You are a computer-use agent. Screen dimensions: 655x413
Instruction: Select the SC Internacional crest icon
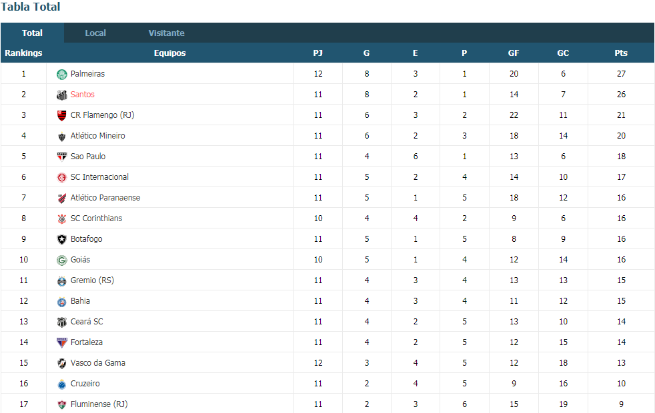click(62, 178)
